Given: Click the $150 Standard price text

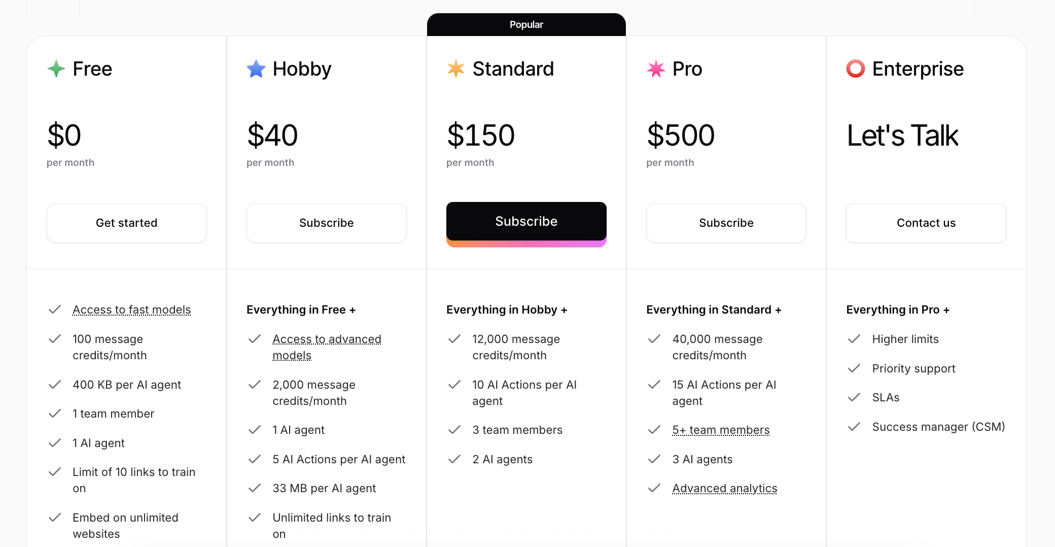Looking at the screenshot, I should coord(481,135).
